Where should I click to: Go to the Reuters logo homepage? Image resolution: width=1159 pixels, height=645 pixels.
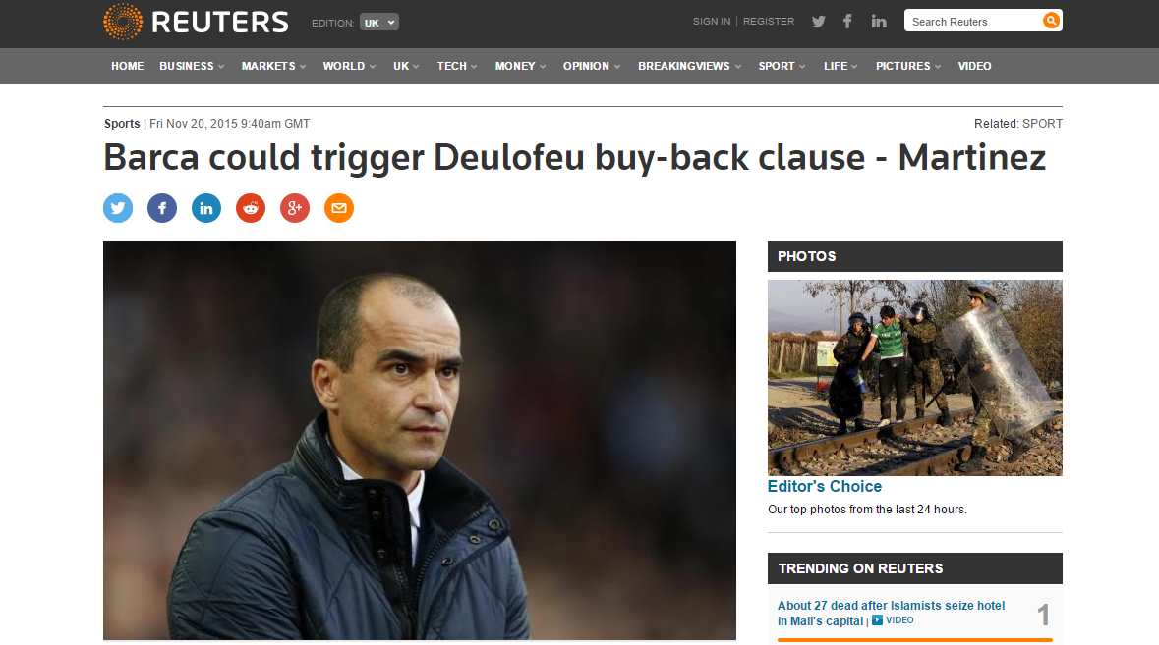click(196, 23)
